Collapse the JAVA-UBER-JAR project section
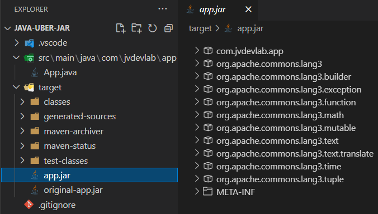 tap(7, 28)
